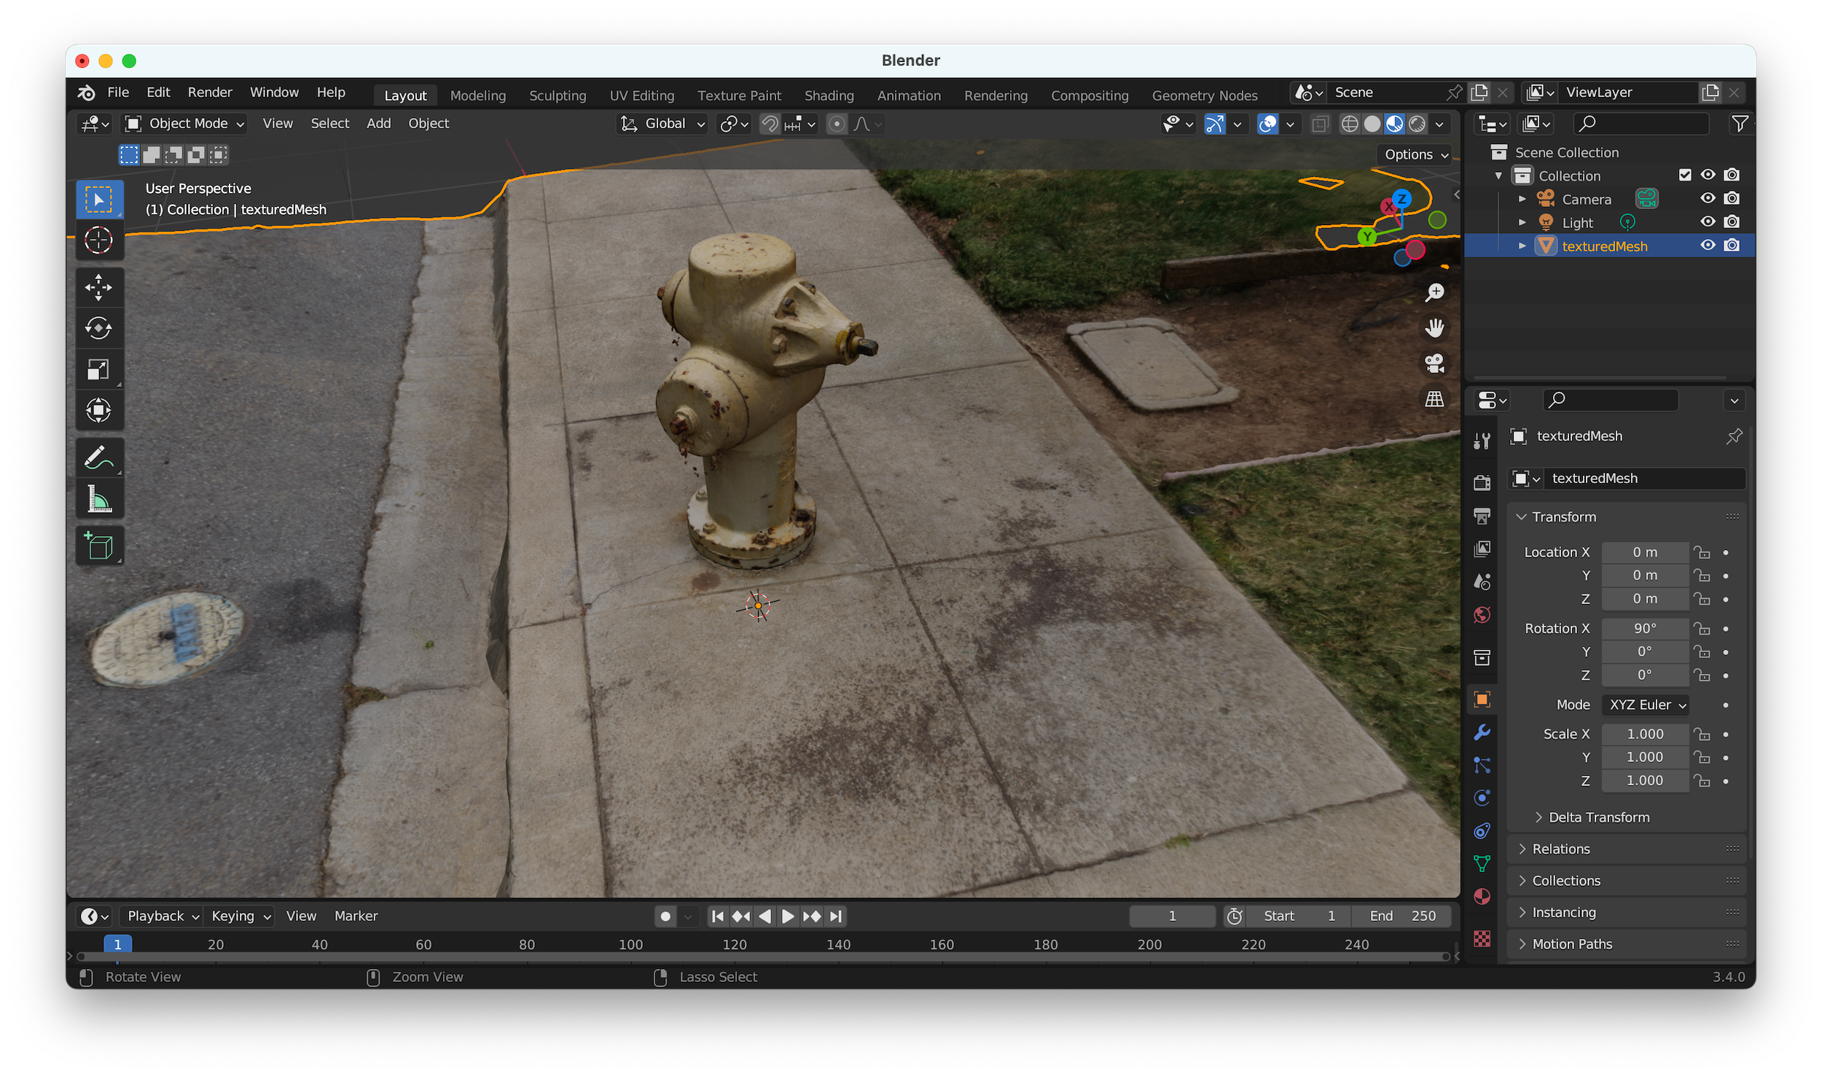Open rotation Mode XYZ Euler dropdown
The image size is (1822, 1076).
[x=1646, y=704]
